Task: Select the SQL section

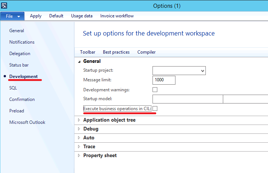Action: (x=13, y=88)
